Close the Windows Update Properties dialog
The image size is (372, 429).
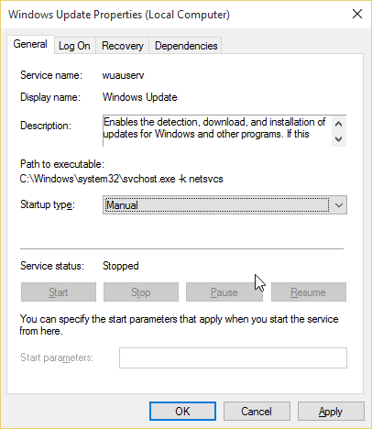[x=357, y=14]
